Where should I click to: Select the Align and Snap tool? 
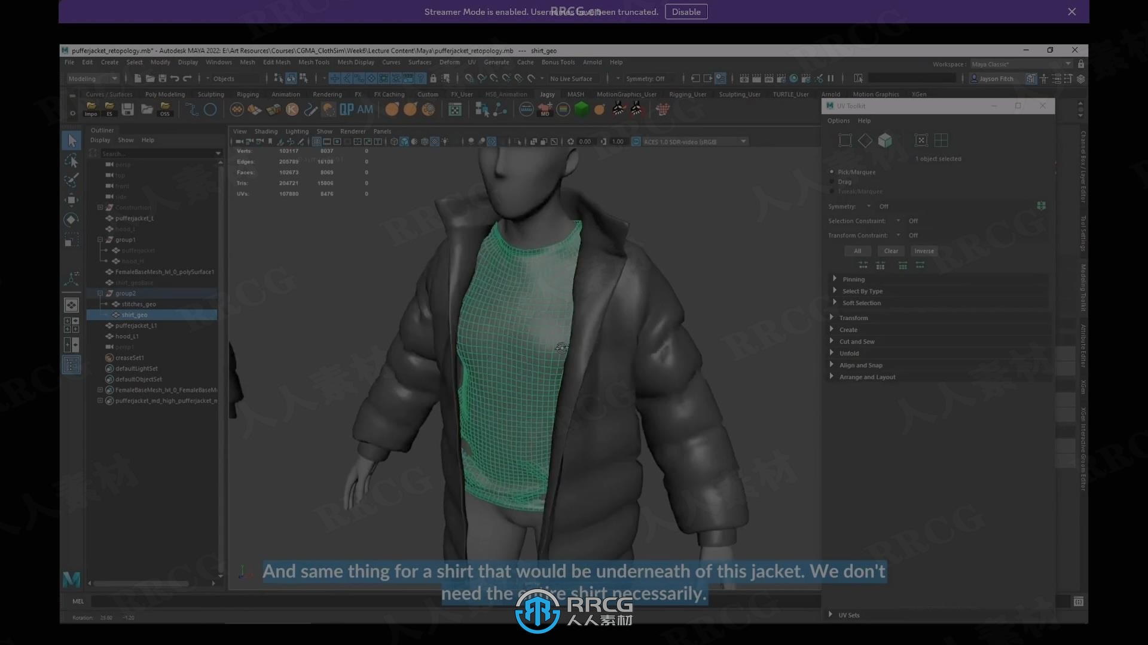click(861, 365)
